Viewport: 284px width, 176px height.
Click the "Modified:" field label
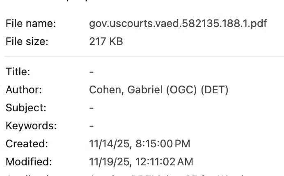point(29,162)
